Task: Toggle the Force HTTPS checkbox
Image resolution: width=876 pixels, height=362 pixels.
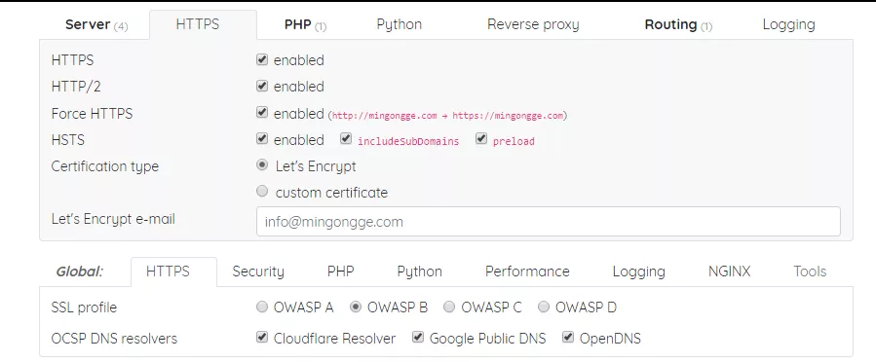Action: 262,112
